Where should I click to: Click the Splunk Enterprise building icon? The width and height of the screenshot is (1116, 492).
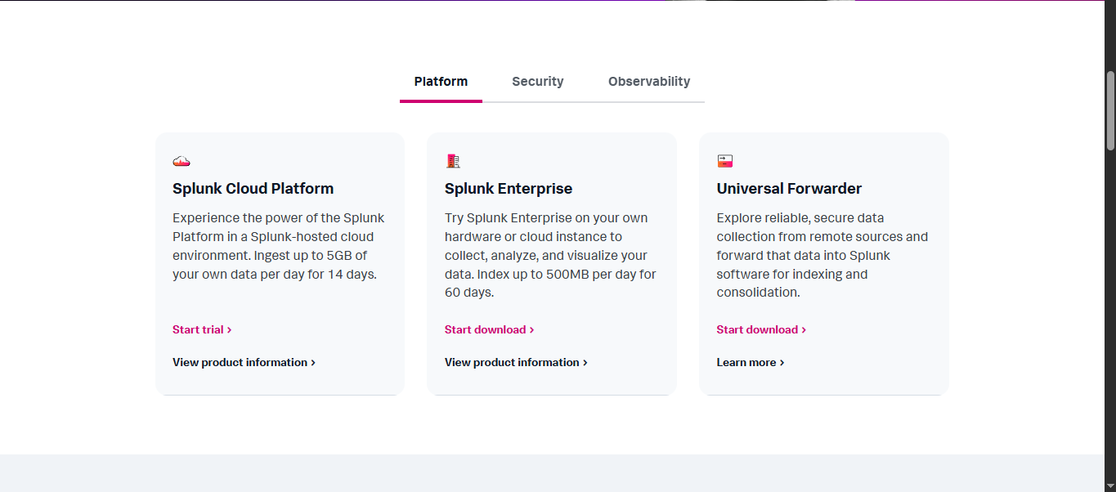point(453,161)
